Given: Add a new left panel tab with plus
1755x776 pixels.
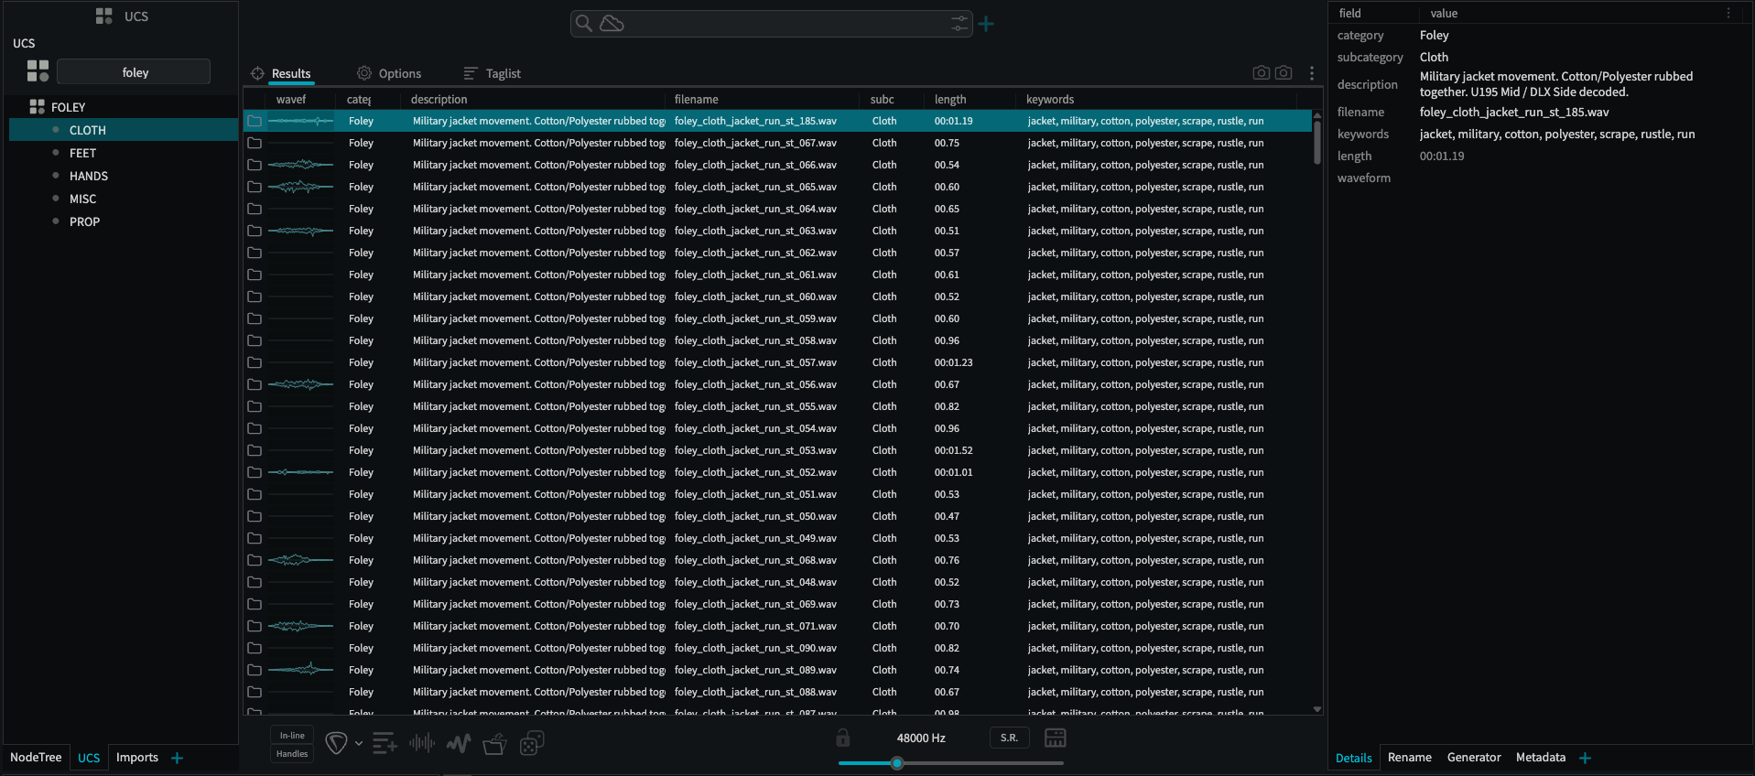Looking at the screenshot, I should (x=178, y=758).
